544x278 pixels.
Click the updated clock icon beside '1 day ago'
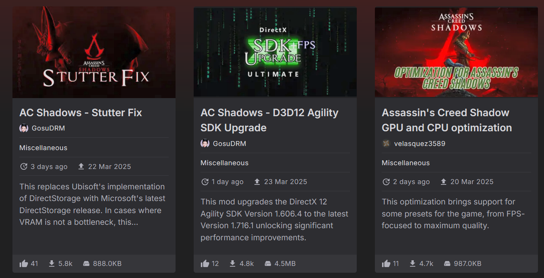coord(205,181)
